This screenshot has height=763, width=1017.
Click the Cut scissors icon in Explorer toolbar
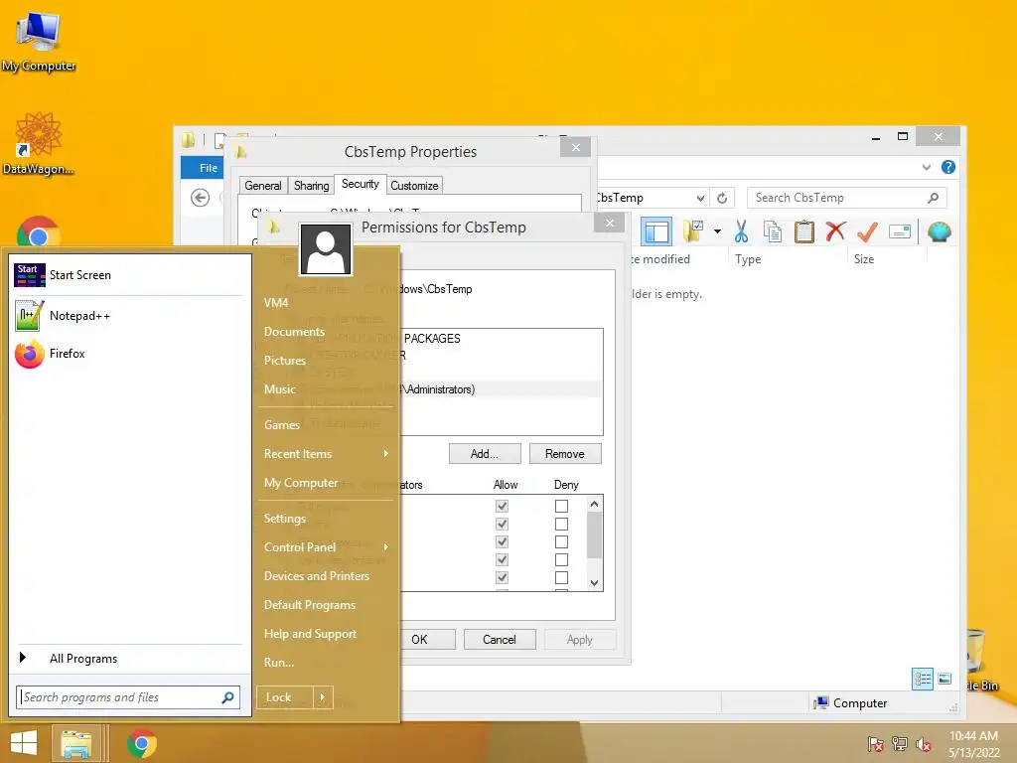click(x=741, y=231)
